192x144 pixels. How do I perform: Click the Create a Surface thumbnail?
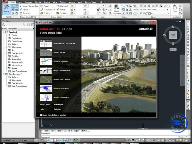click(x=46, y=52)
